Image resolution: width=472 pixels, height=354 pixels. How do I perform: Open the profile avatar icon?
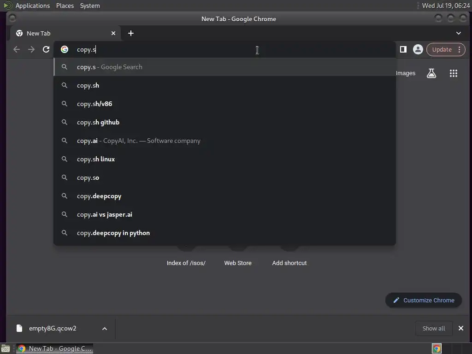418,49
